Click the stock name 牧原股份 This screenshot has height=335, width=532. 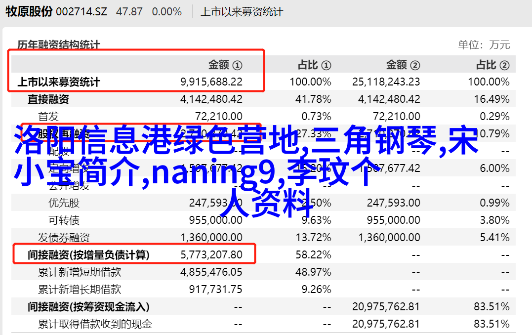[x=29, y=11]
